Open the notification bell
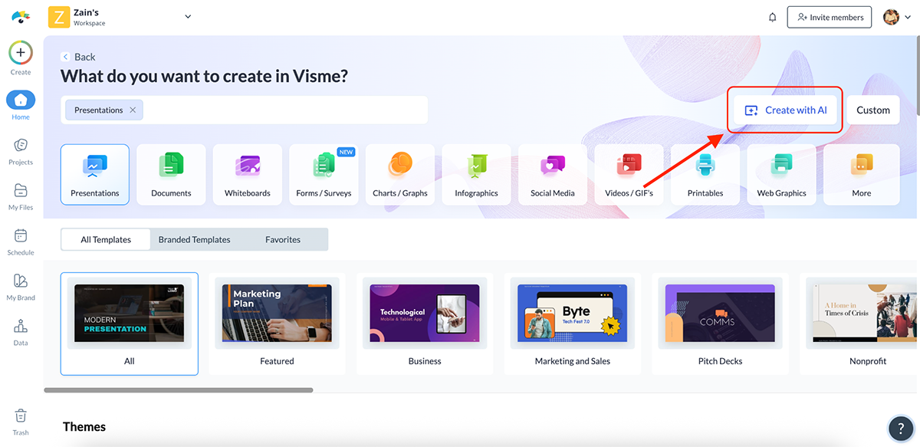Viewport: 920px width, 447px height. click(772, 16)
